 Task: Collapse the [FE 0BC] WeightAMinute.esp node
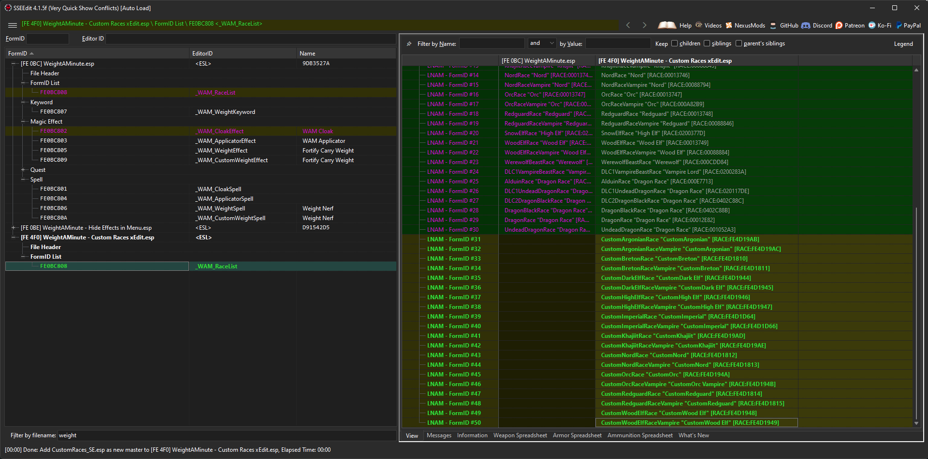pyautogui.click(x=14, y=64)
